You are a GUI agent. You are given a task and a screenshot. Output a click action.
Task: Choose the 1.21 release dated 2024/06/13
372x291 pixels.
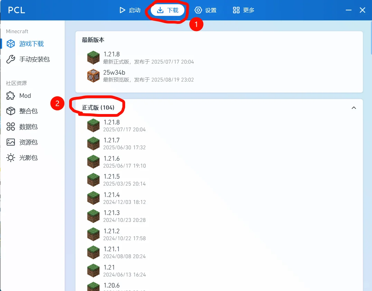point(219,271)
